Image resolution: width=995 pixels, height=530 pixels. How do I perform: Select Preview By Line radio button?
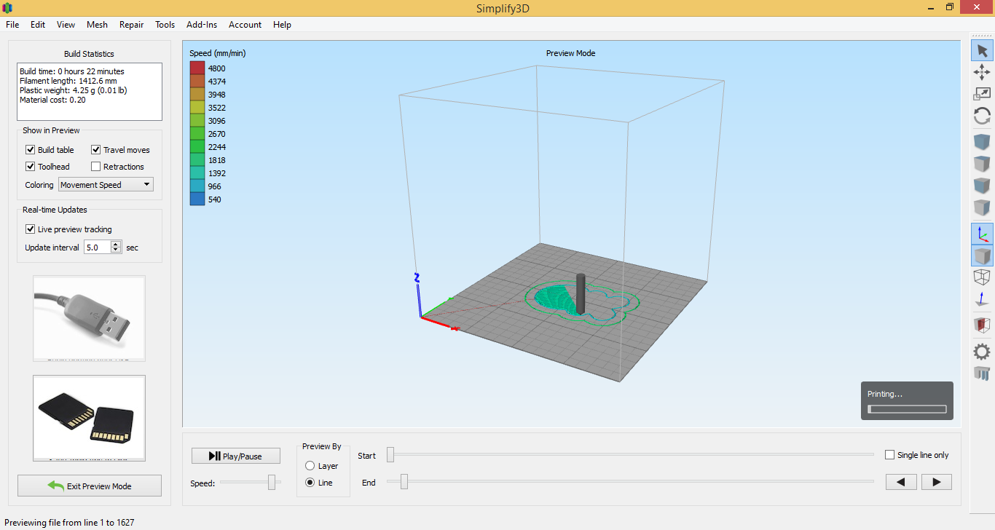310,483
